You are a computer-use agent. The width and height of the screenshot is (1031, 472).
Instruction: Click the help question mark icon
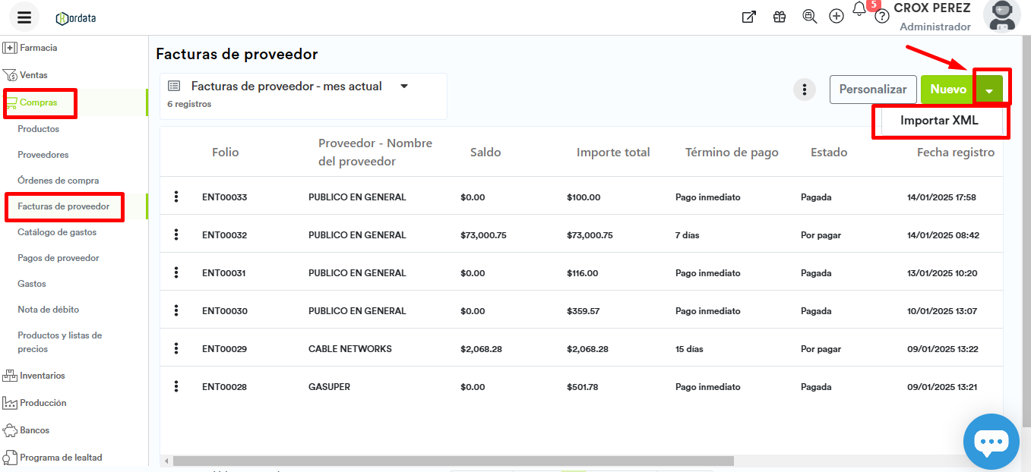click(x=881, y=17)
